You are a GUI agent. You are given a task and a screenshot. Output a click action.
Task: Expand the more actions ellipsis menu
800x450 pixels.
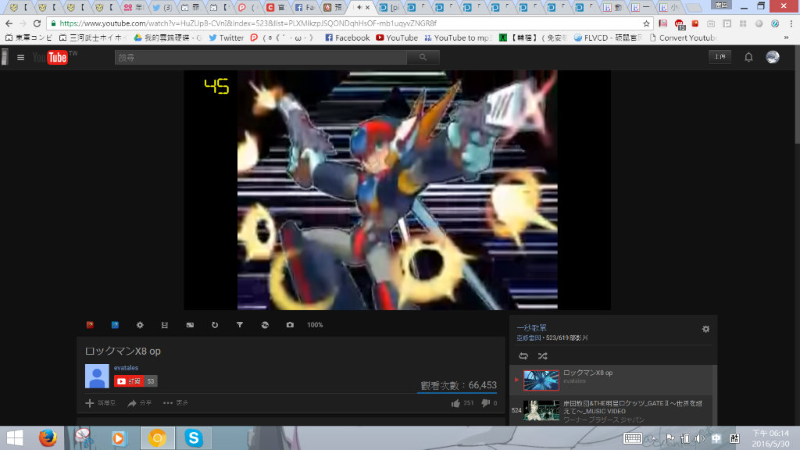pyautogui.click(x=176, y=403)
